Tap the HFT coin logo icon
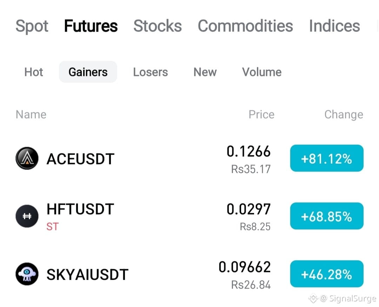The width and height of the screenshot is (379, 307). click(x=27, y=216)
